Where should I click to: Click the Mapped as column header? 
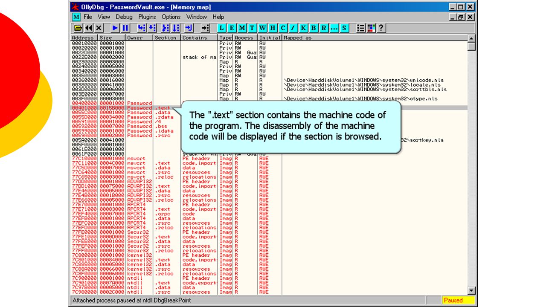pyautogui.click(x=375, y=38)
